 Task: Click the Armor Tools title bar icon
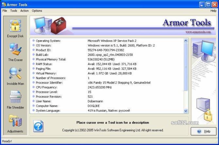[4, 4]
